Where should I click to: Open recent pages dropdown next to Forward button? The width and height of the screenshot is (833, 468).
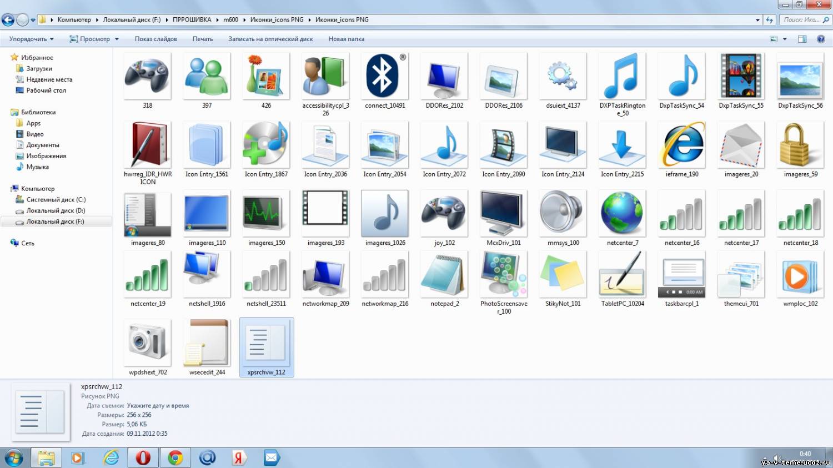click(33, 20)
